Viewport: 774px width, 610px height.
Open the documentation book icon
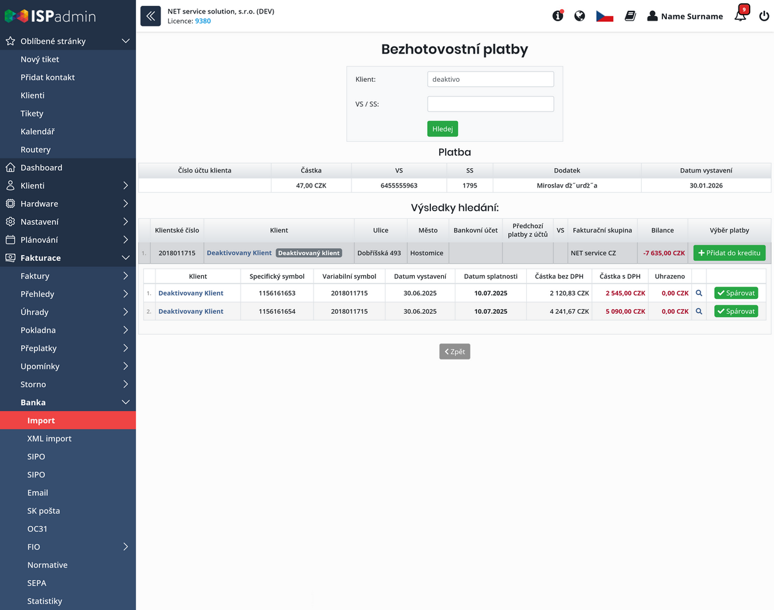pos(630,16)
